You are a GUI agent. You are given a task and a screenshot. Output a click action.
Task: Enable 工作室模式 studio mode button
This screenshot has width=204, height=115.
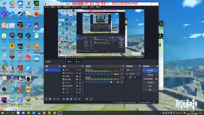pyautogui.click(x=150, y=83)
